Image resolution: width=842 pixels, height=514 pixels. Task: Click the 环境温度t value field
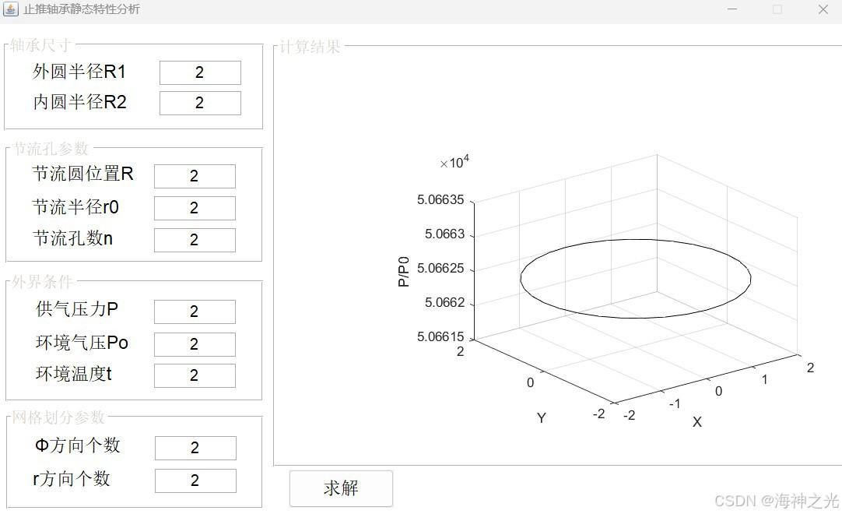pos(195,375)
